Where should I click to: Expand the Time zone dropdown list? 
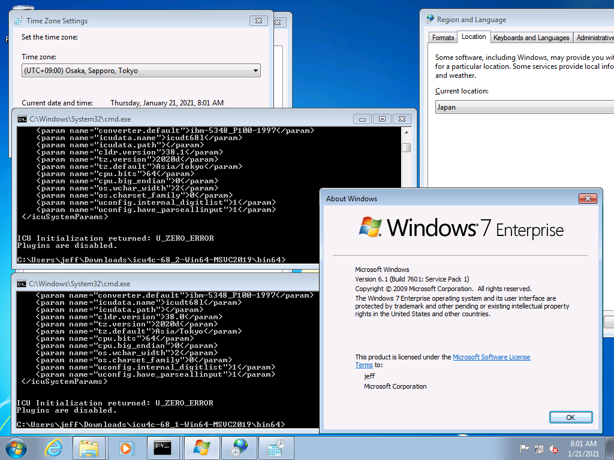[141, 71]
